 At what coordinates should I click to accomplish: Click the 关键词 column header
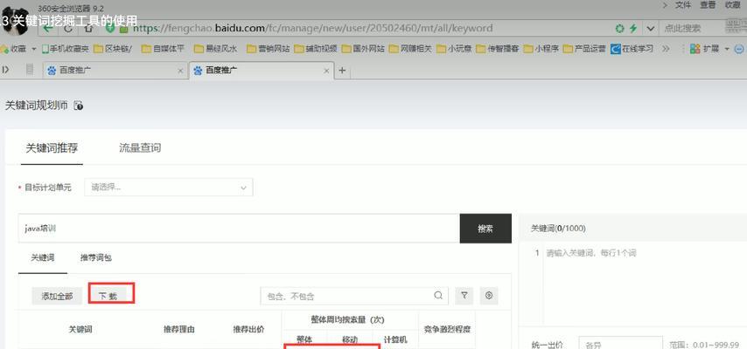(x=80, y=329)
